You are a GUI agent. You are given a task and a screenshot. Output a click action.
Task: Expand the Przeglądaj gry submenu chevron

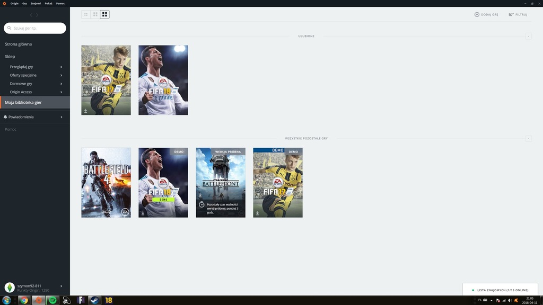point(62,67)
